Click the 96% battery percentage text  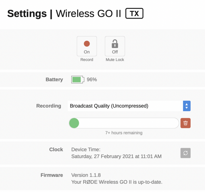pos(92,80)
